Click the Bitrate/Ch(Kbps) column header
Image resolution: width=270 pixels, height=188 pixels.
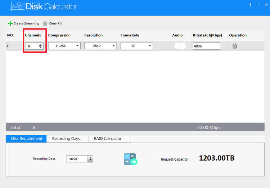(207, 35)
